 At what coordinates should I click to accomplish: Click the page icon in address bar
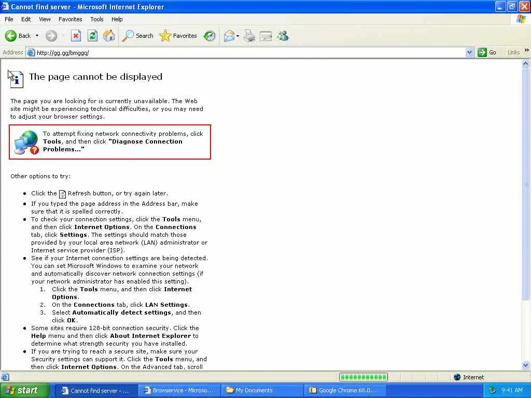31,52
